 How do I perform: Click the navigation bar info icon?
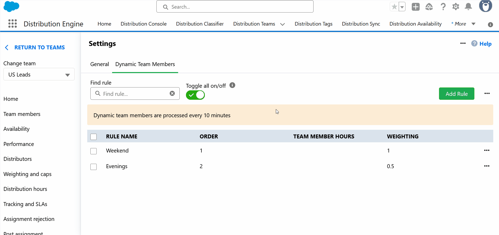pyautogui.click(x=491, y=25)
